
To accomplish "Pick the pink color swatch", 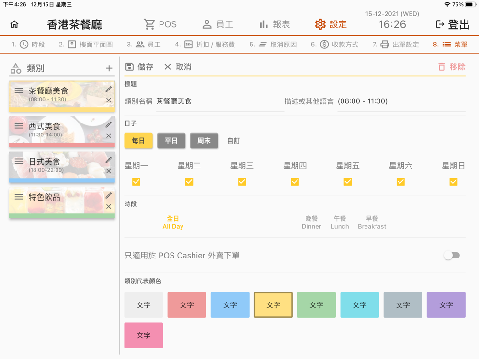I will point(144,335).
